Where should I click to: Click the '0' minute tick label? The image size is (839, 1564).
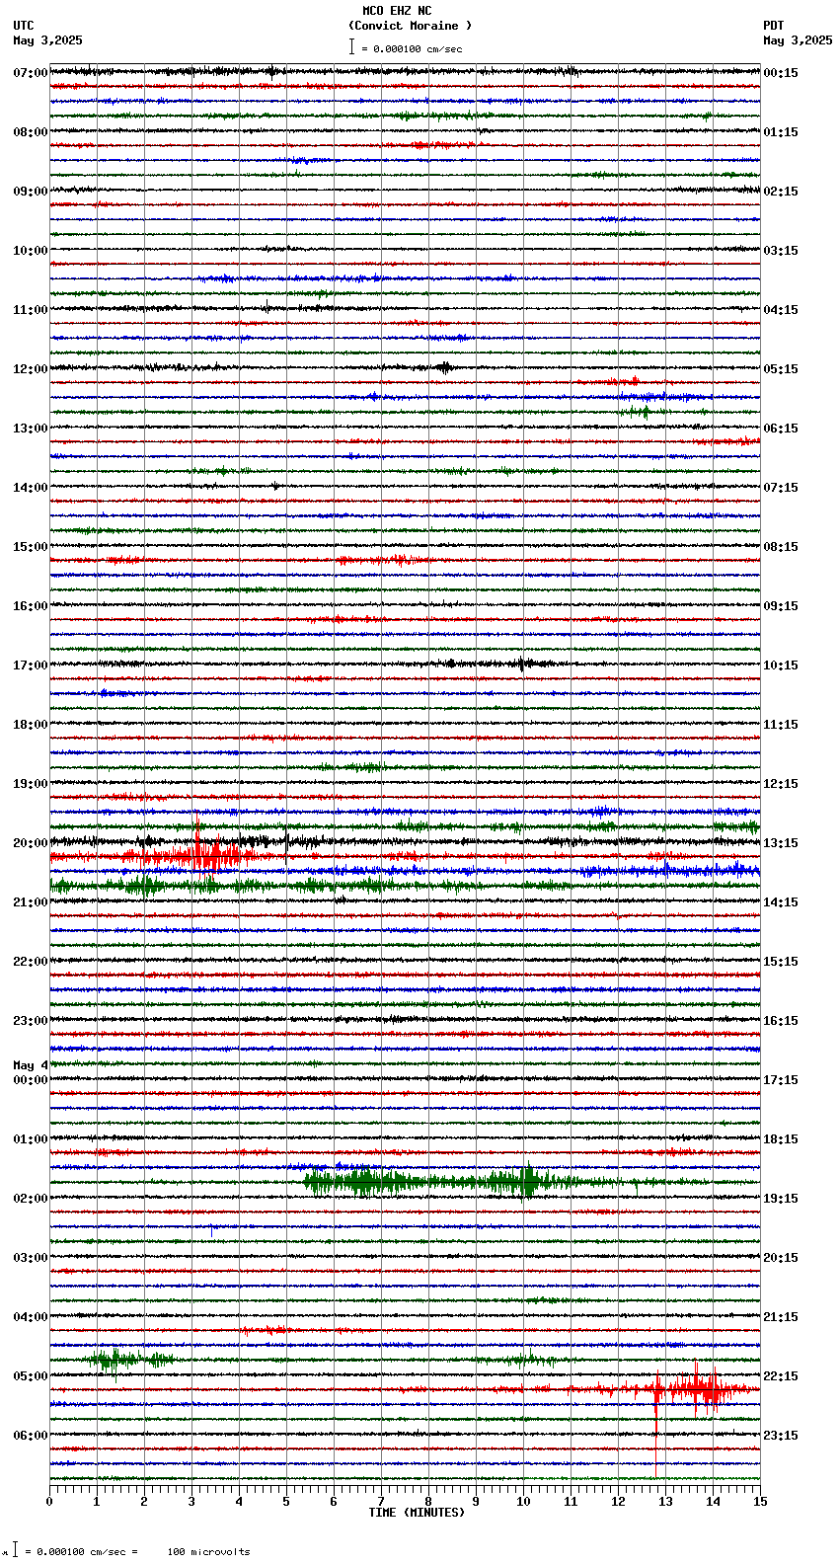click(49, 1502)
